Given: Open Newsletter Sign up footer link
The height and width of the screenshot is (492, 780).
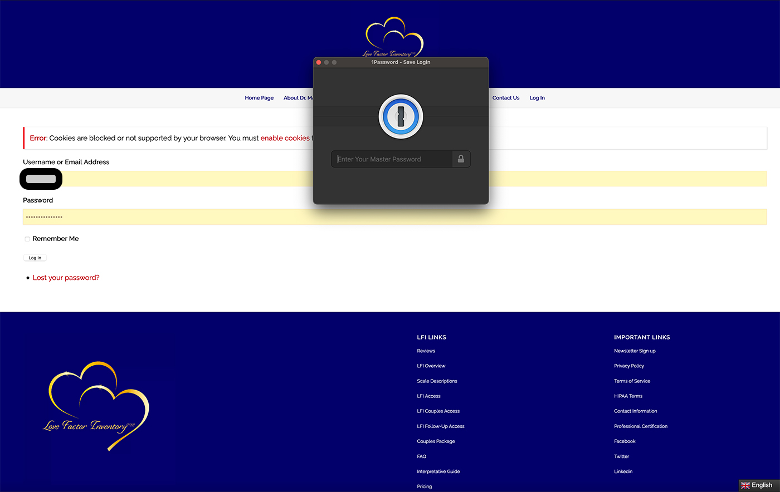Looking at the screenshot, I should click(635, 351).
